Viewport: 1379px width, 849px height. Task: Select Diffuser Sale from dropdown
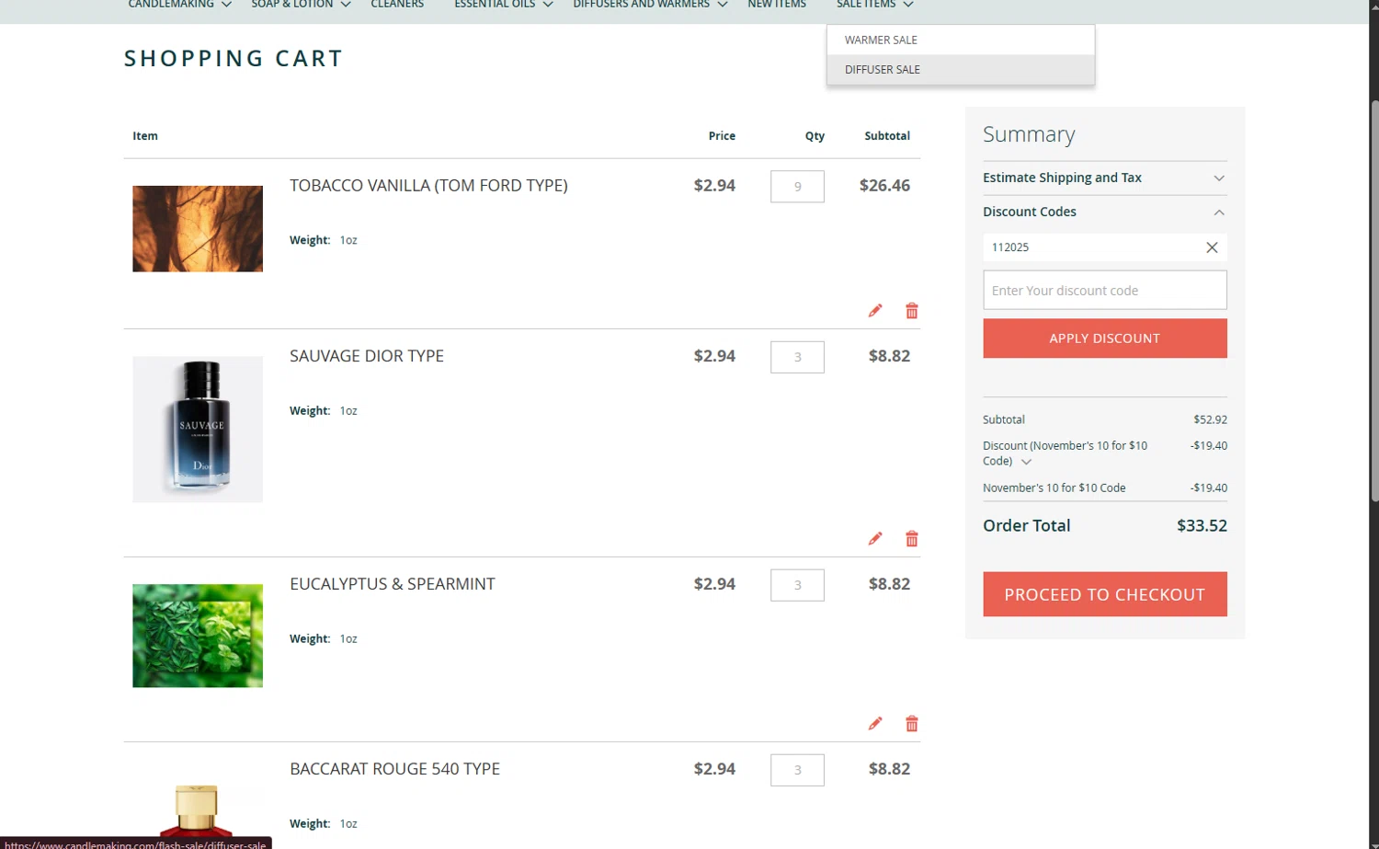[961, 70]
